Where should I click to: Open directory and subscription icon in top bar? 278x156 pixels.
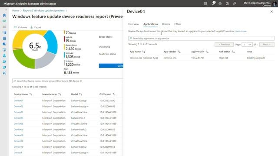(x=205, y=3)
